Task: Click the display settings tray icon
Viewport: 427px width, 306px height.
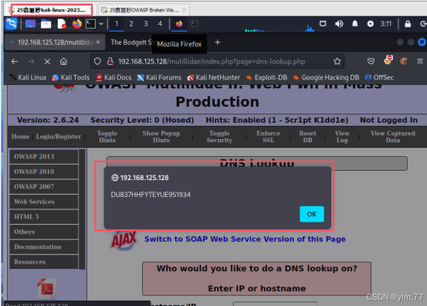Action: [x=323, y=24]
